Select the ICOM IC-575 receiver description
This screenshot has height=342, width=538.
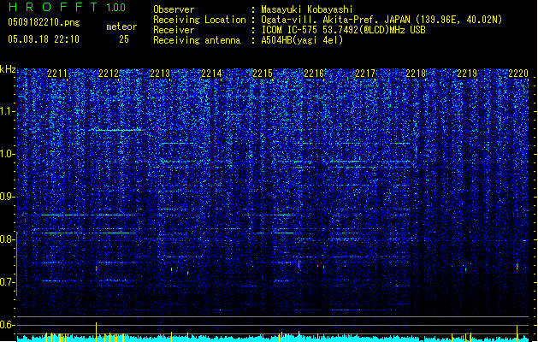pyautogui.click(x=343, y=30)
